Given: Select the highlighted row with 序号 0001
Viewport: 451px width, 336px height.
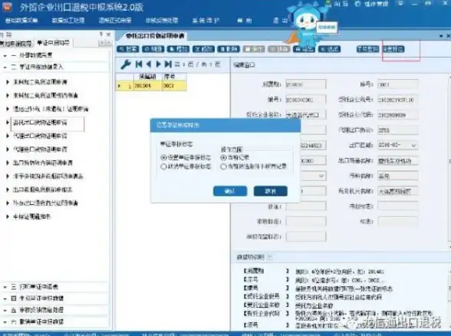Looking at the screenshot, I should tap(151, 86).
